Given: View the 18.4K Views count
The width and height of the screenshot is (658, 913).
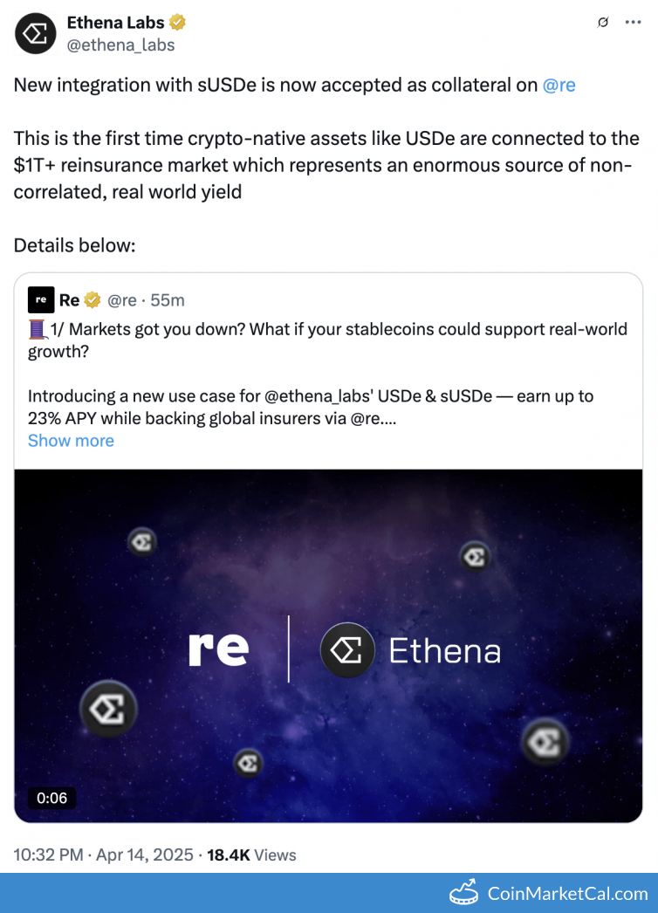Looking at the screenshot, I should (251, 855).
